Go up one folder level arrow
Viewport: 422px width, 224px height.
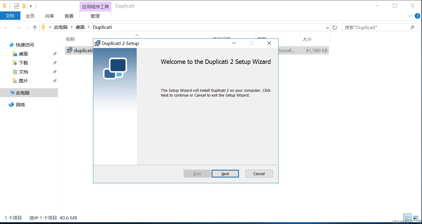tap(35, 27)
